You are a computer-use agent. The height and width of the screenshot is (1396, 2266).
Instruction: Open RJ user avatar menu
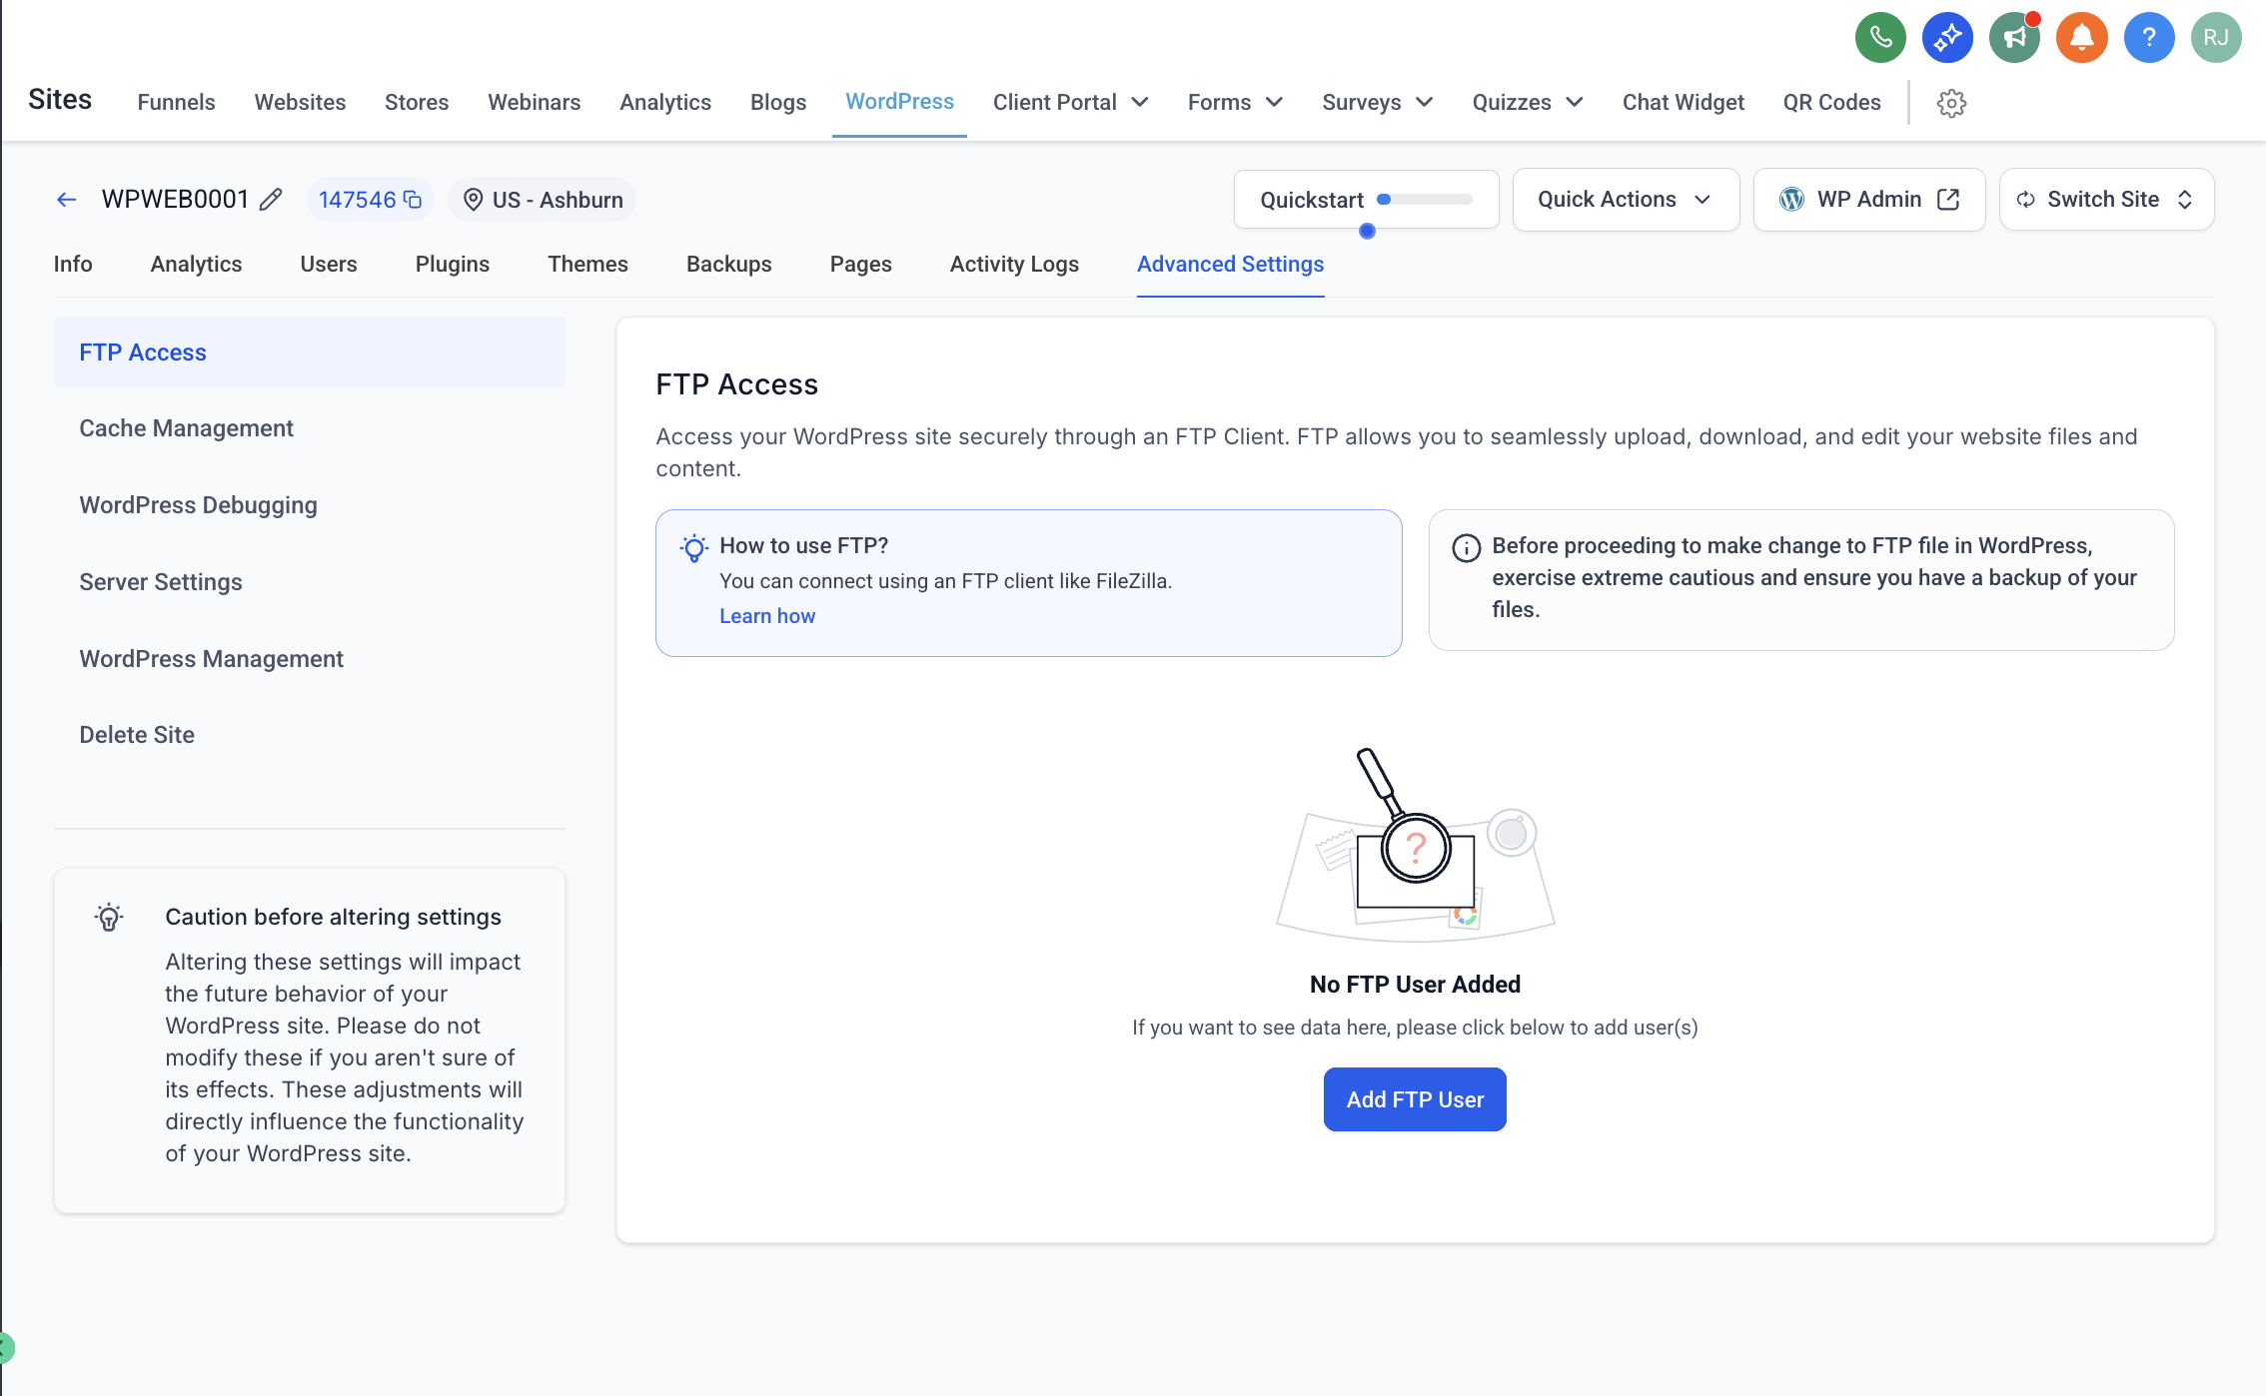coord(2215,38)
